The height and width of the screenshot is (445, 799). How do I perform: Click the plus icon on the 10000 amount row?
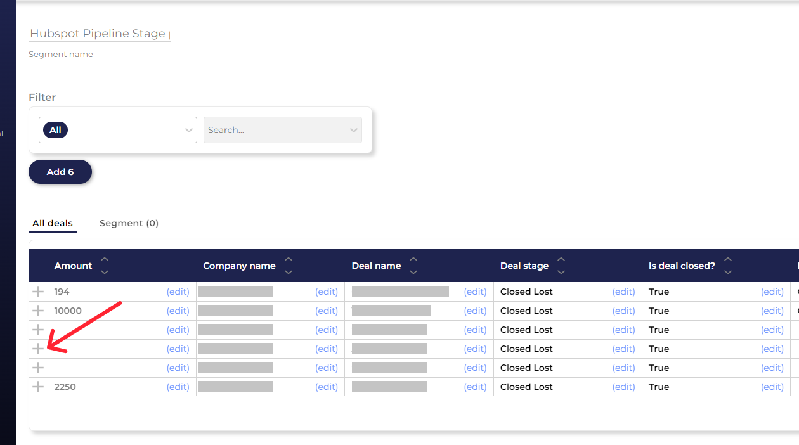(x=38, y=311)
